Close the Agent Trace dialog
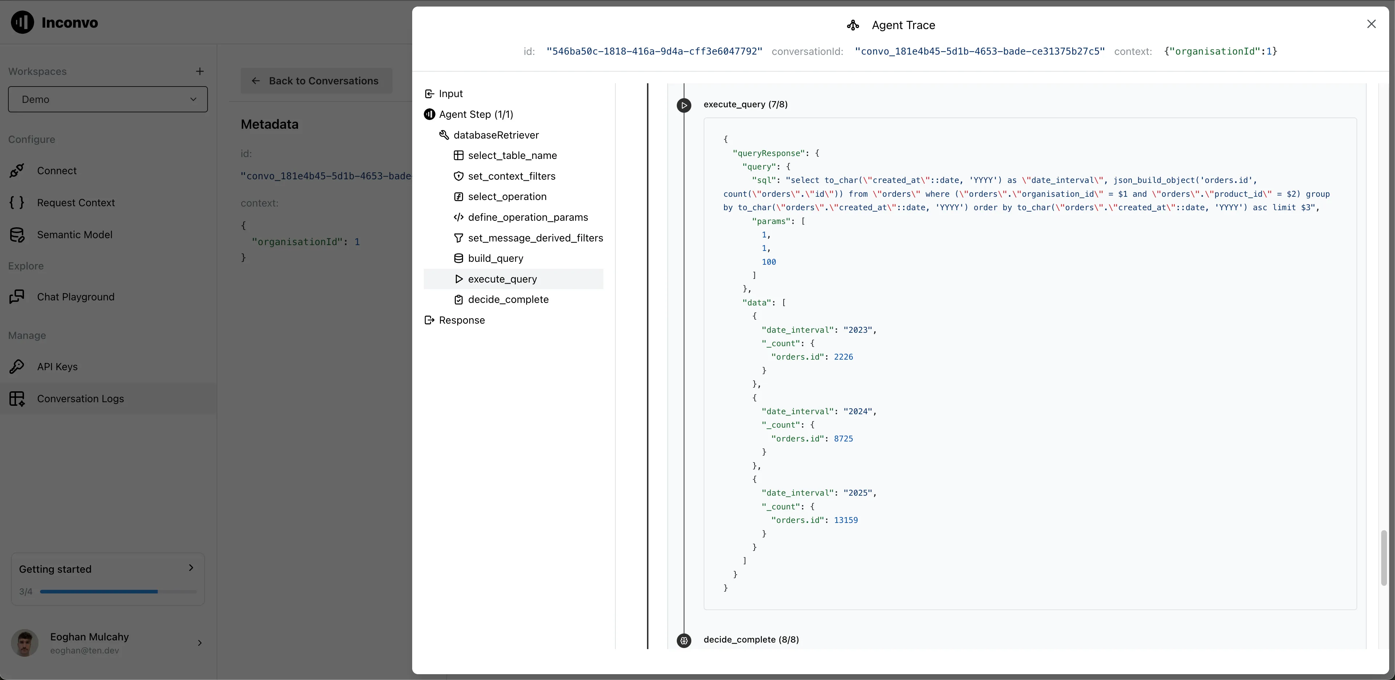 point(1371,24)
